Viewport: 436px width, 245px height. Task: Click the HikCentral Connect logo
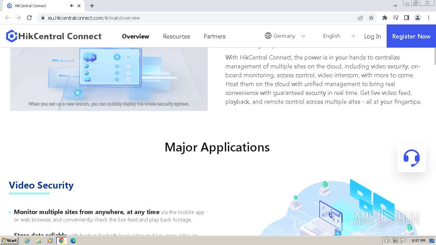pyautogui.click(x=54, y=36)
